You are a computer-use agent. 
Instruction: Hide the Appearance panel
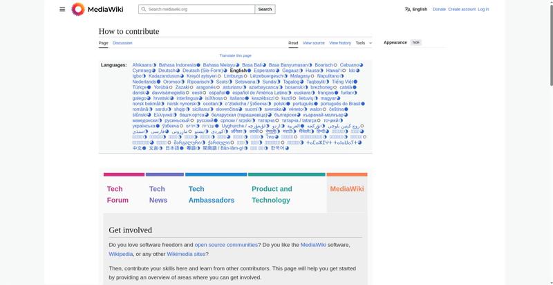point(415,42)
